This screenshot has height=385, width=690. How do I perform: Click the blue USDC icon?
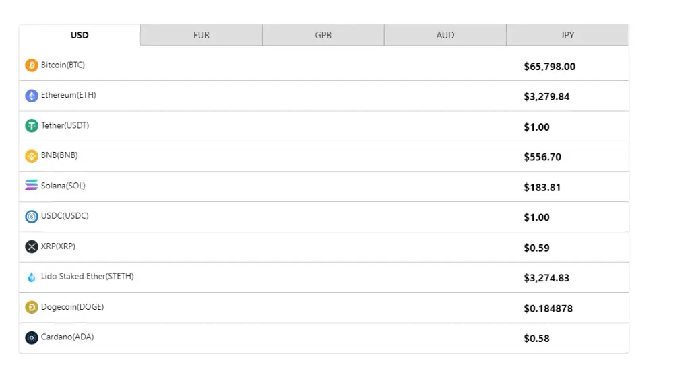coord(31,216)
